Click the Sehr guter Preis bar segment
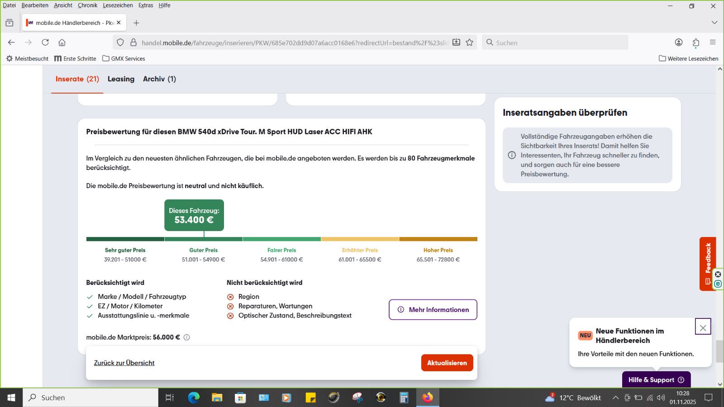The width and height of the screenshot is (724, 407). 125,239
